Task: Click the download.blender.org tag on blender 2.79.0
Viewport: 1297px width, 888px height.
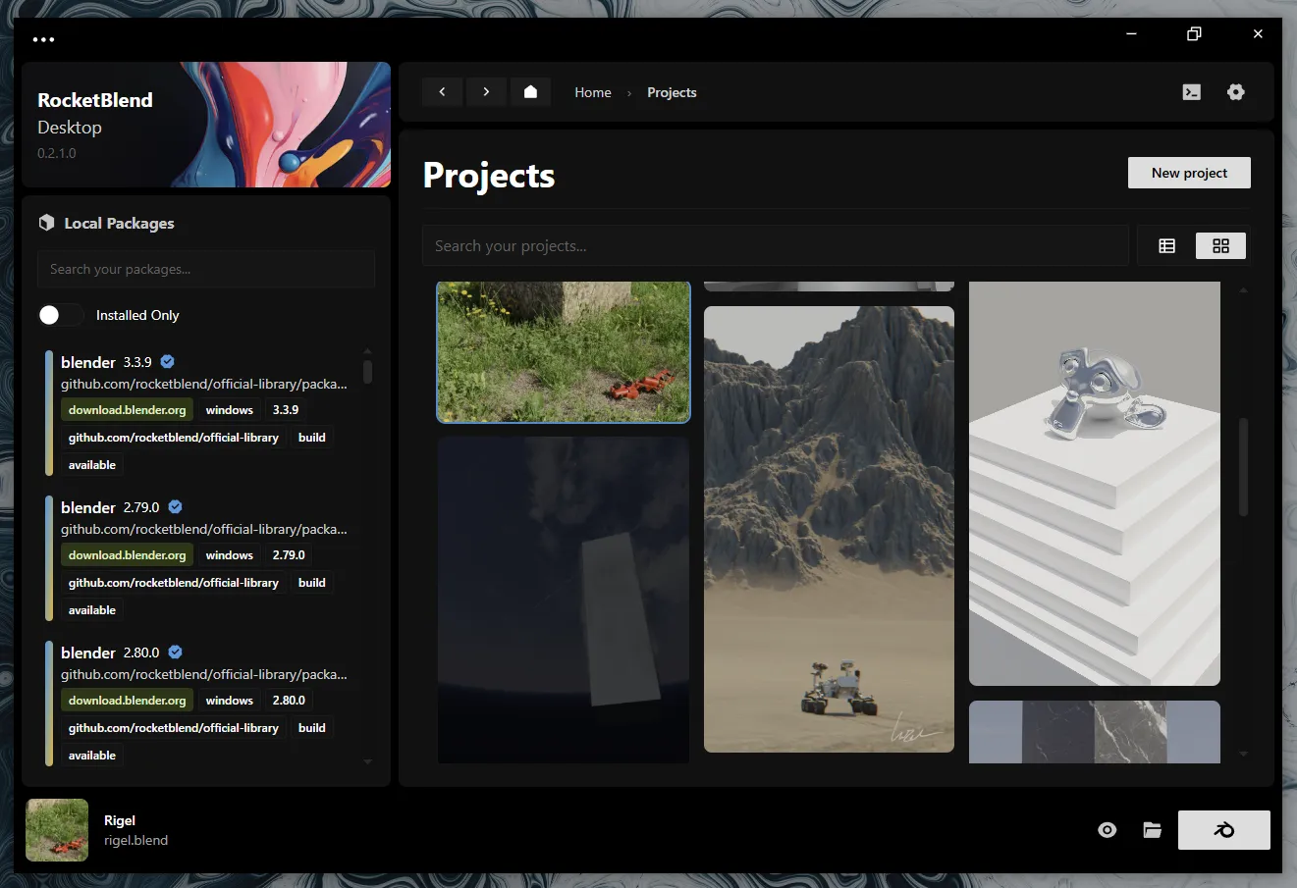Action: 127,554
